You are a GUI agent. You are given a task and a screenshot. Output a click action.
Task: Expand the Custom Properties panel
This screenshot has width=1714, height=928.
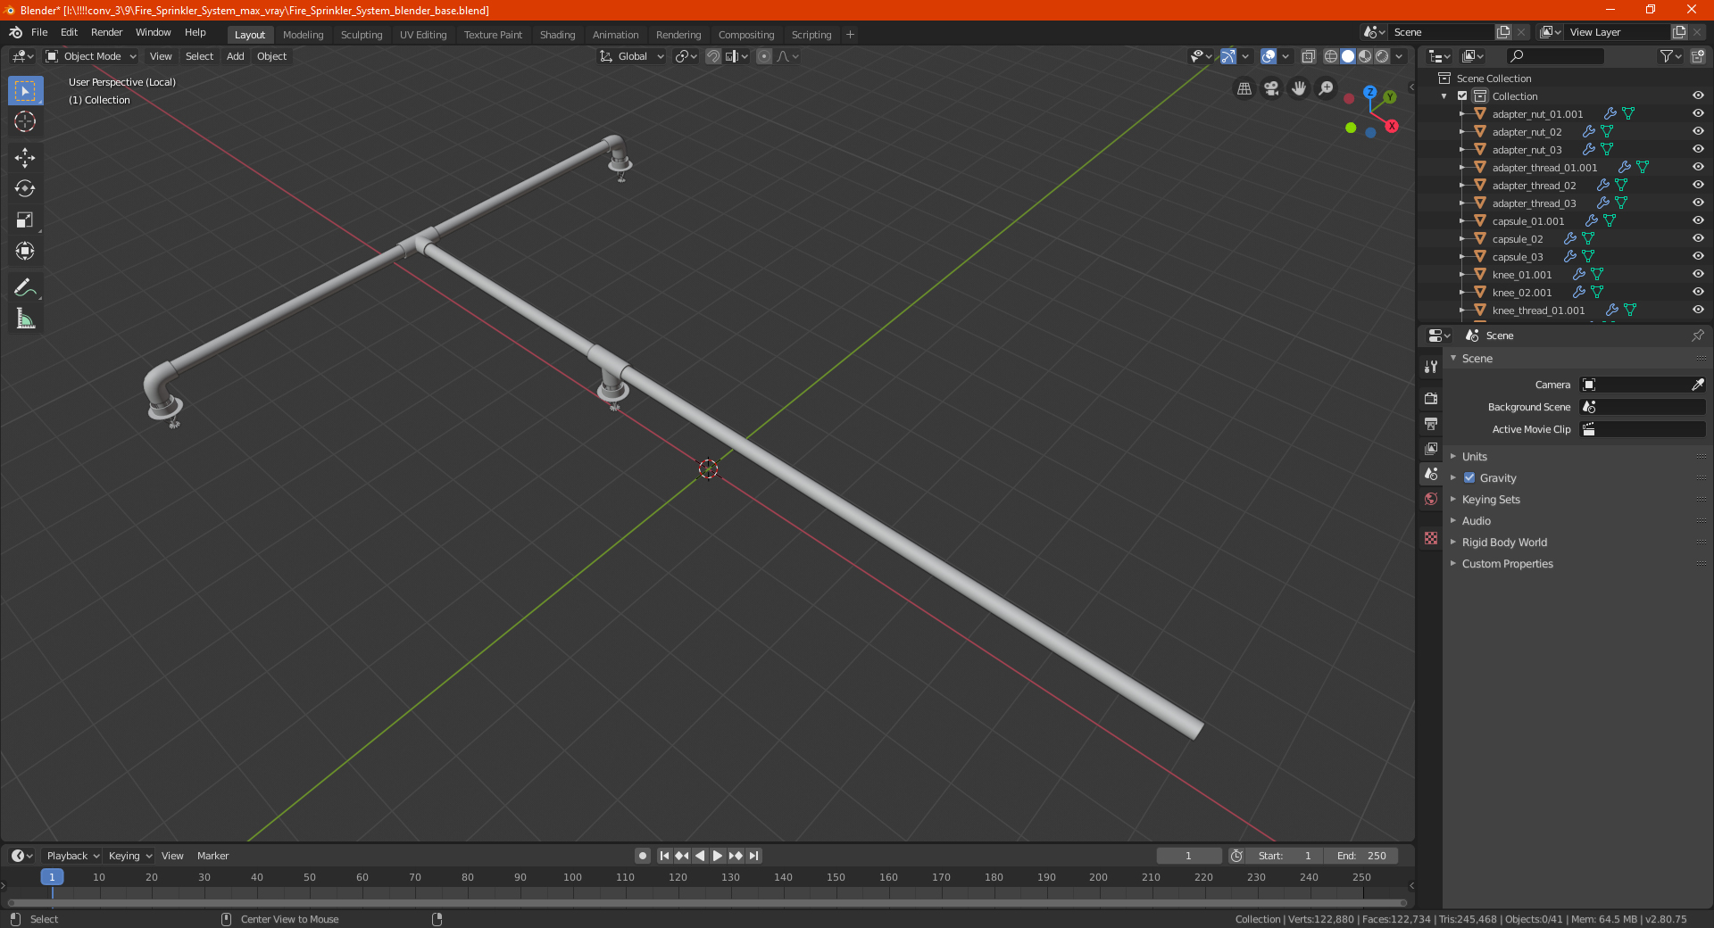(1507, 563)
